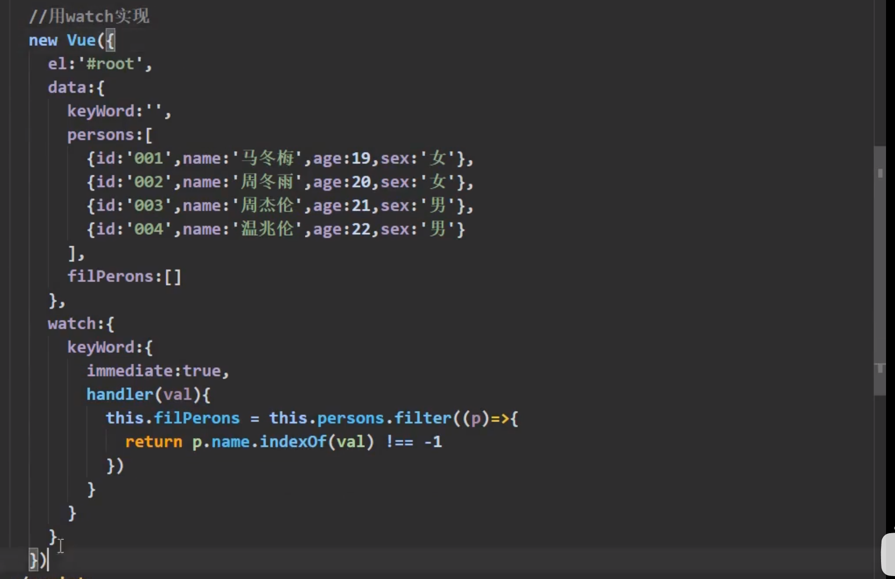Screen dimensions: 895x579
Task: Click 'watch:{' declaration
Action: click(x=81, y=324)
